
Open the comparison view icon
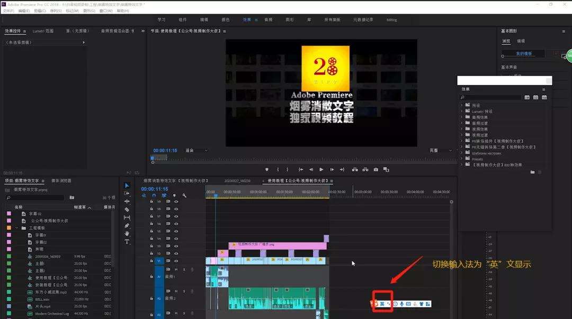coord(386,169)
